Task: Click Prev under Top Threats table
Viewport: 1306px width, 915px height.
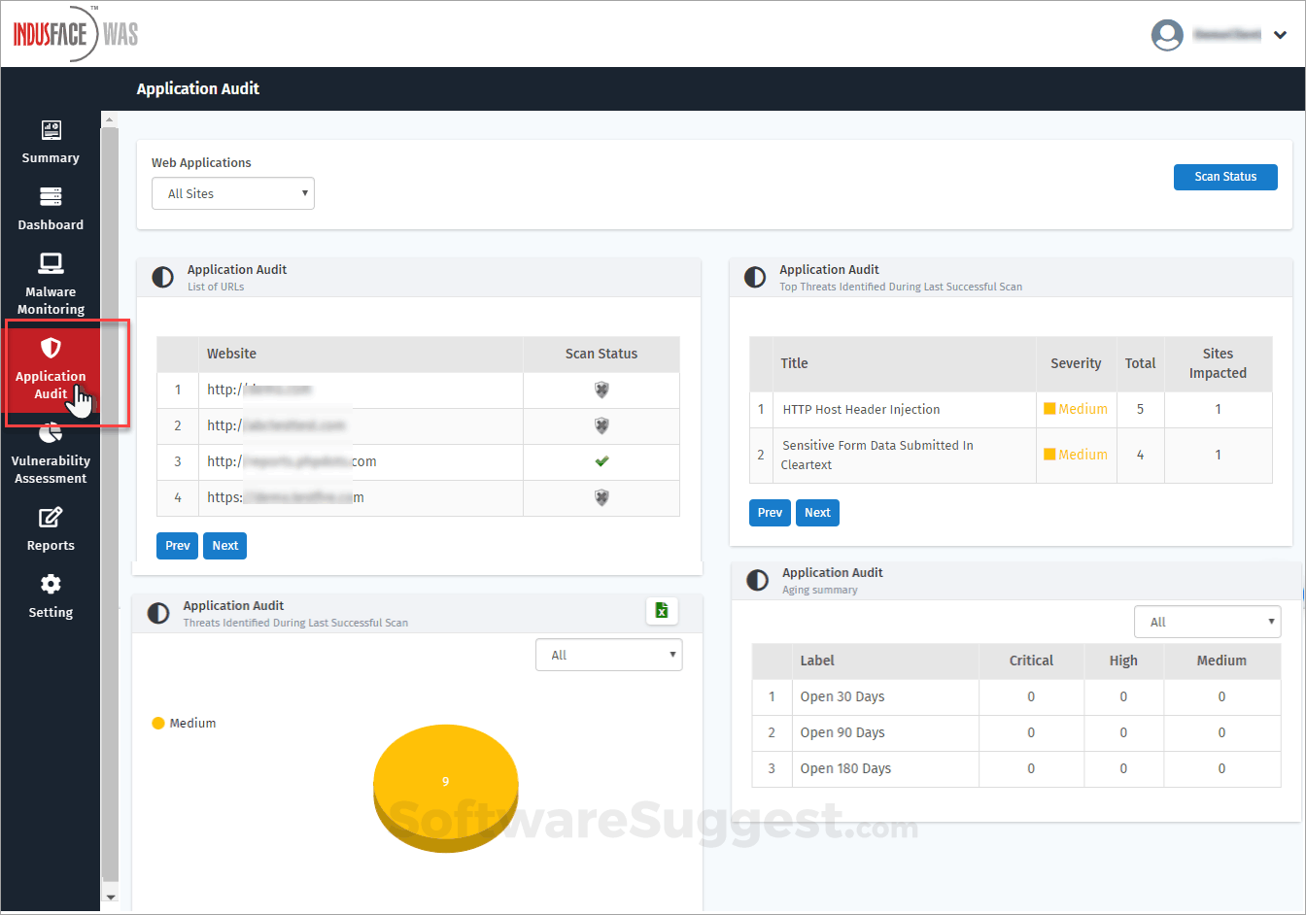Action: tap(771, 513)
